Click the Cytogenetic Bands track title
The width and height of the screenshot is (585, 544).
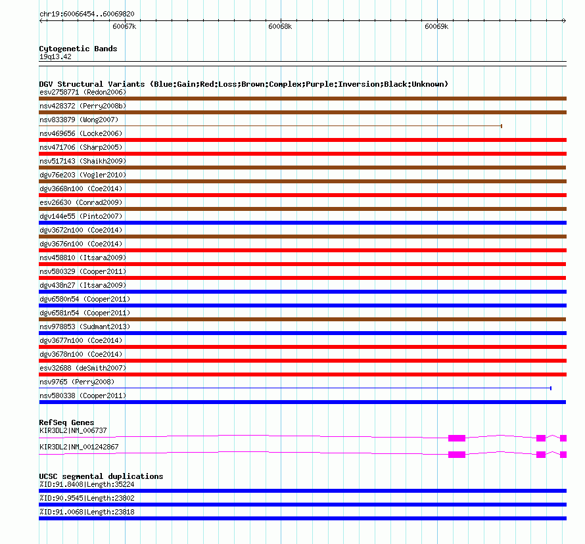[x=78, y=49]
